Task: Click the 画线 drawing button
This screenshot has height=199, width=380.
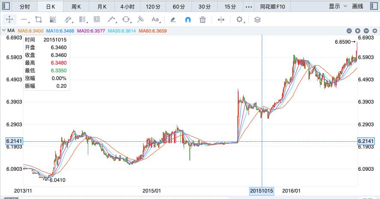Action: click(x=358, y=6)
